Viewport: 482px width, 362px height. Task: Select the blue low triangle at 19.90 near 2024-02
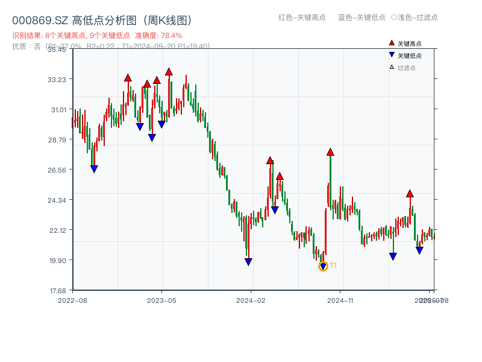coord(248,262)
